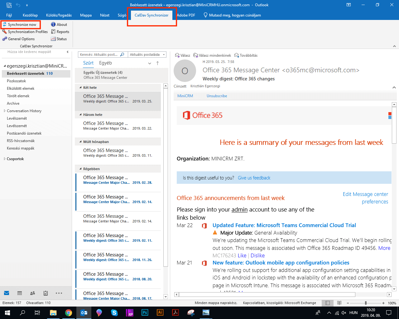Viewport: 399px width, 319px height.
Task: Select the Egyéb inbox tab
Action: point(105,63)
